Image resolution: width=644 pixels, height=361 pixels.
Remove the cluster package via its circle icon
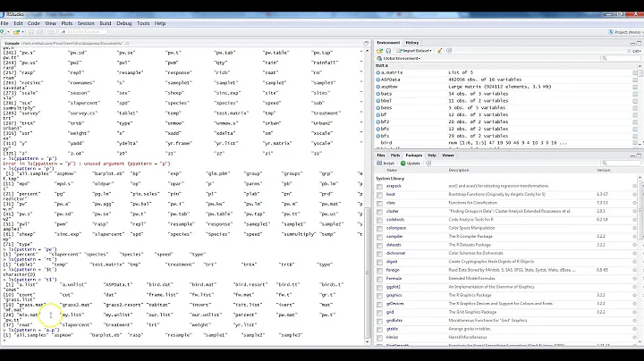pyautogui.click(x=634, y=211)
